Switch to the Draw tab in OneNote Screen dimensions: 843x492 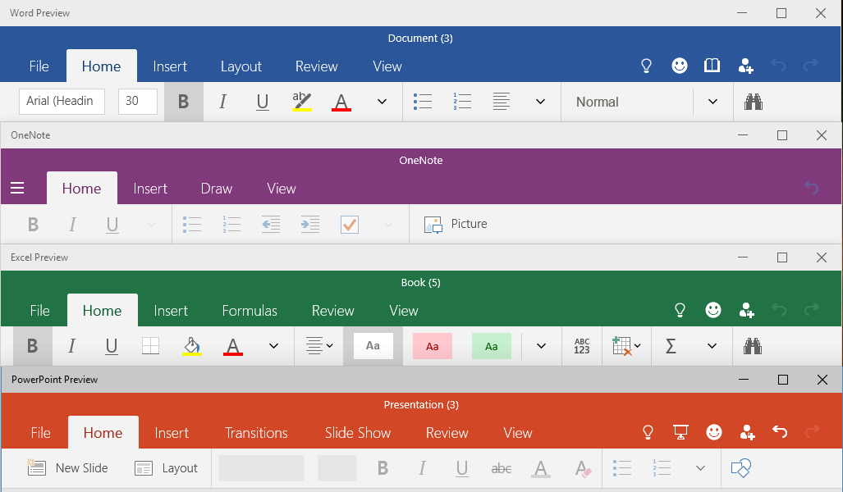[x=217, y=189]
